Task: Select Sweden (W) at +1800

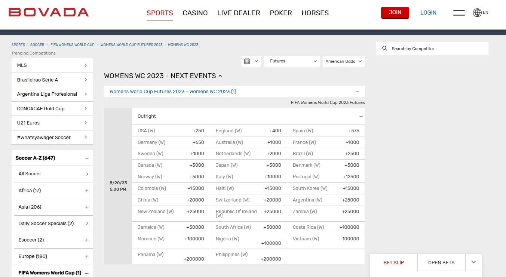Action: tap(171, 154)
